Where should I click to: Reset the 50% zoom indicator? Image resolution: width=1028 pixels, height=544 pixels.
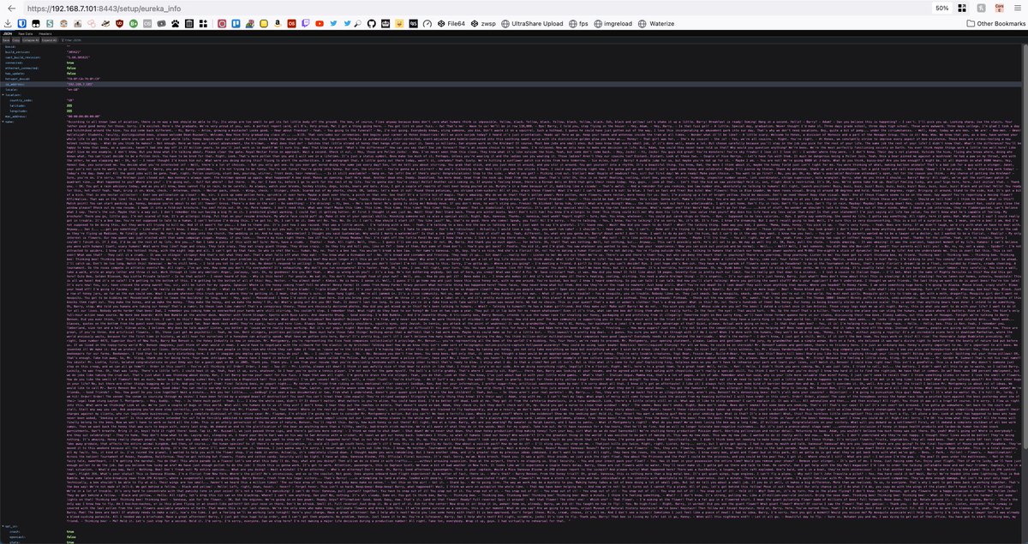(x=941, y=9)
